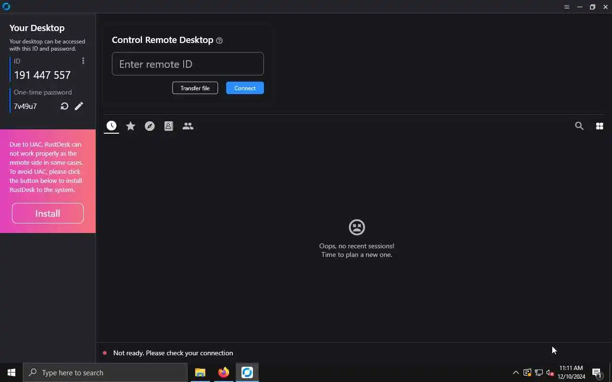
Task: Edit the one-time password with the pencil icon
Action: click(79, 106)
